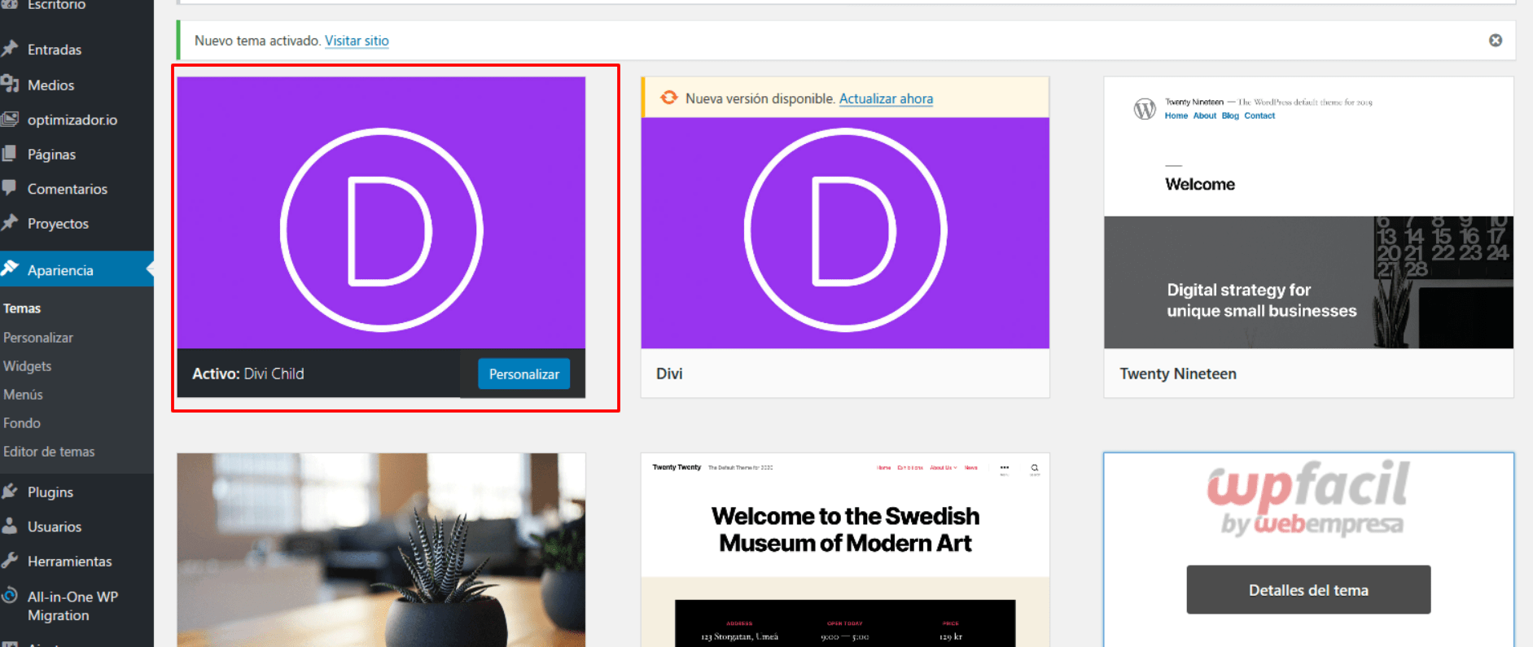Select the succulent plant photo theme thumbnail
Image resolution: width=1533 pixels, height=647 pixels.
[x=381, y=550]
